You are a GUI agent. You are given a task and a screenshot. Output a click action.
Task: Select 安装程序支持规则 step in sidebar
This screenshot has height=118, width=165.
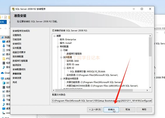(21, 31)
